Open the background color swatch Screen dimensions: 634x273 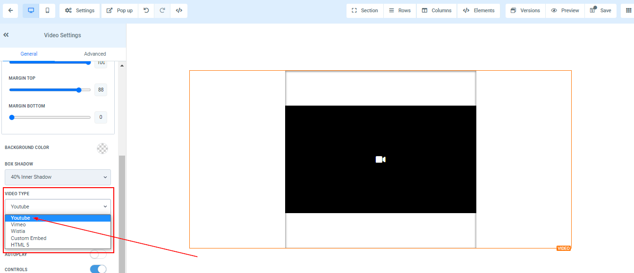click(x=102, y=148)
